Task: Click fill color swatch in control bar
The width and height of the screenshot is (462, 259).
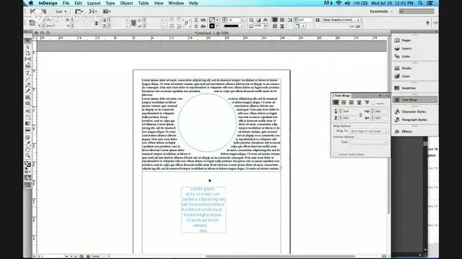Action: click(212, 20)
